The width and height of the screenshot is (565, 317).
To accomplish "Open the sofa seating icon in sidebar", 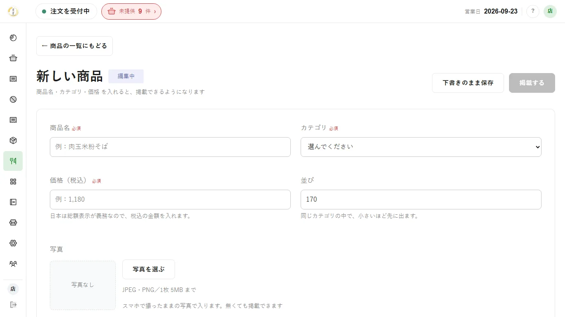I will click(x=13, y=223).
